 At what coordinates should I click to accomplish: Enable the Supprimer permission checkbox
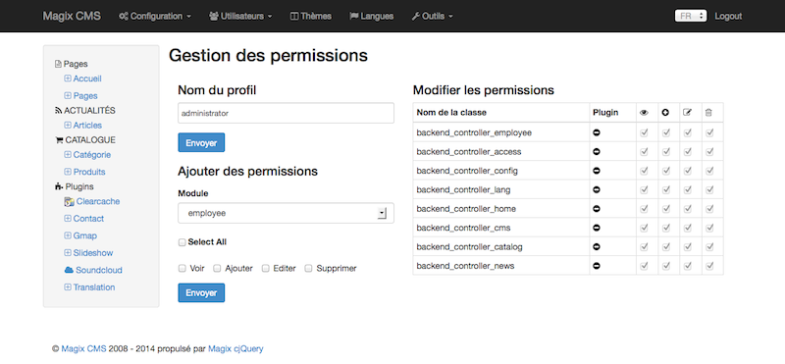(308, 269)
